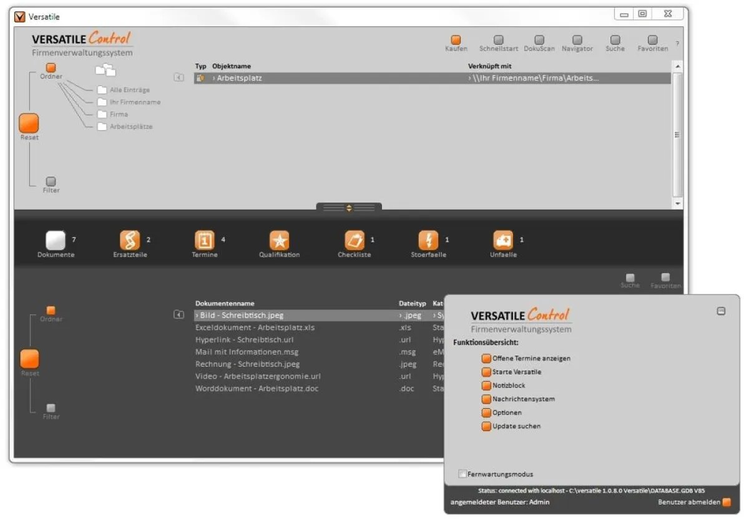Toggle the upper Filter button

point(51,182)
